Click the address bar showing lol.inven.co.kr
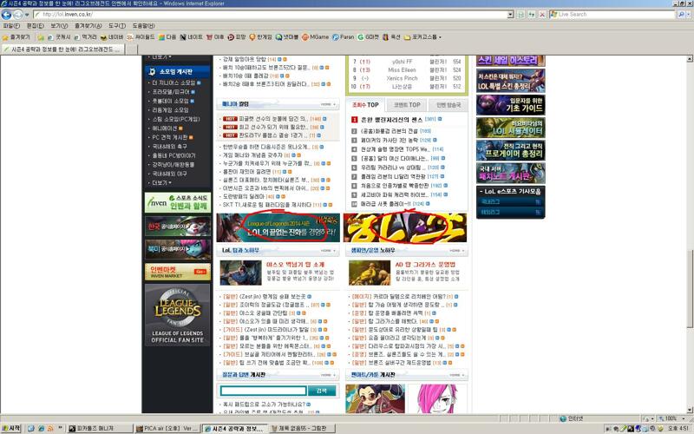The height and width of the screenshot is (434, 694). (271, 15)
